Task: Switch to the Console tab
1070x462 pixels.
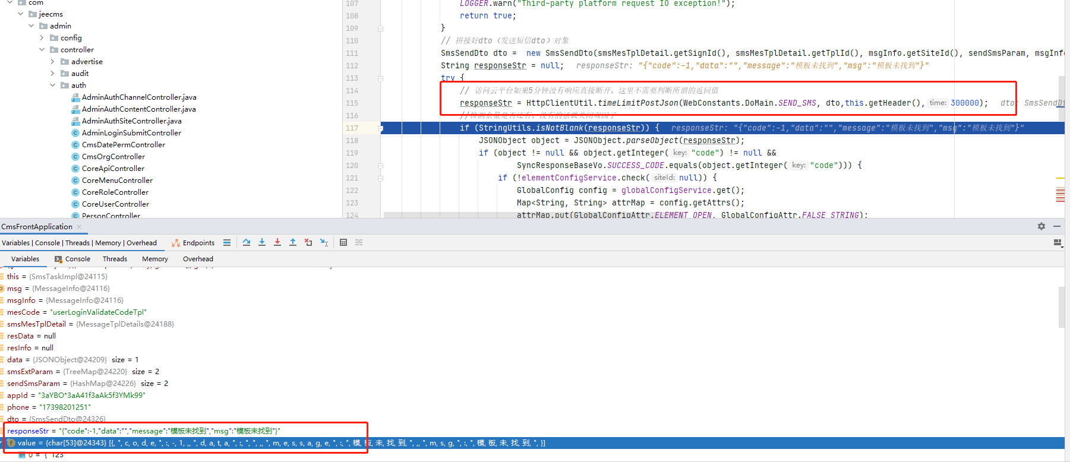Action: coord(72,259)
